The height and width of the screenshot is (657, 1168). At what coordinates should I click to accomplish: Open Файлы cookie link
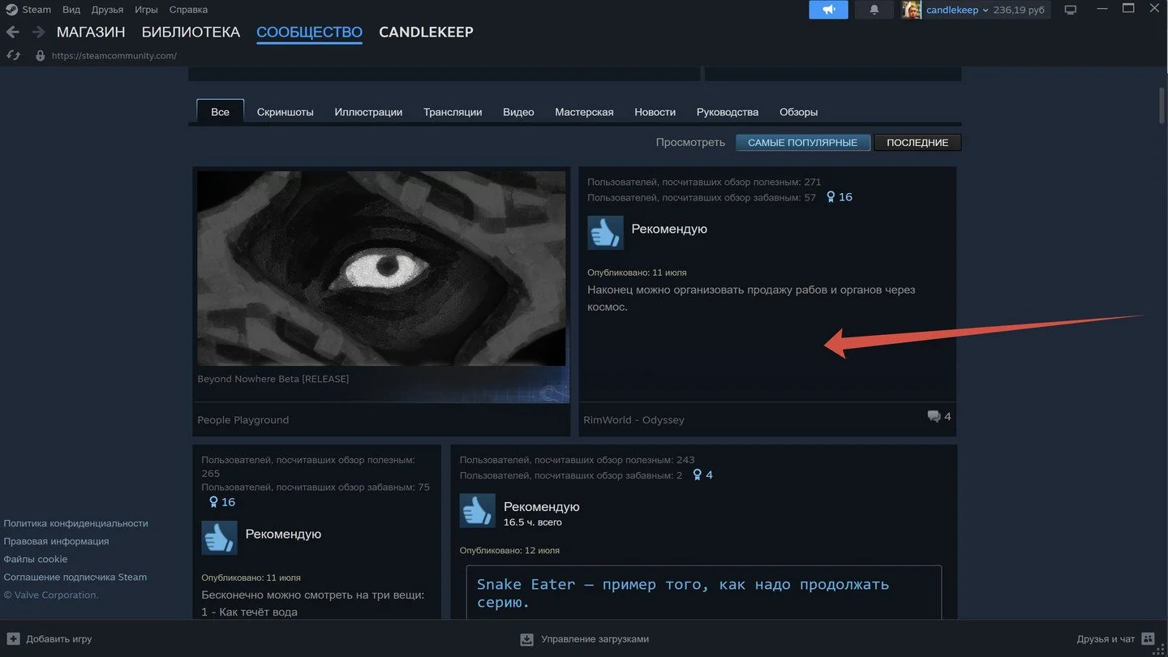click(x=36, y=560)
